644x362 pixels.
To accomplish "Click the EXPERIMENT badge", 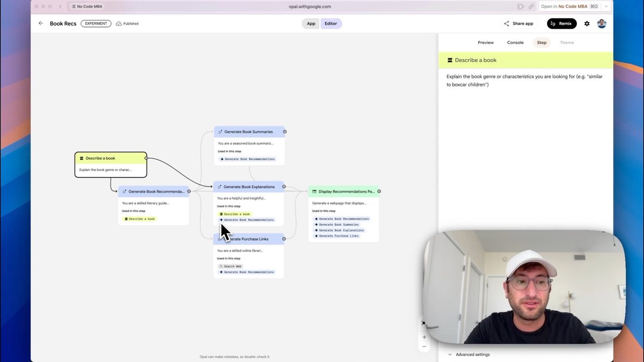I will [x=96, y=24].
